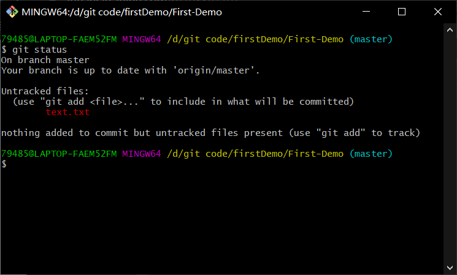Click the green 79485@LAPTOP-FAEM52FM in last prompt
Viewport: 457px width, 275px height.
pos(59,154)
